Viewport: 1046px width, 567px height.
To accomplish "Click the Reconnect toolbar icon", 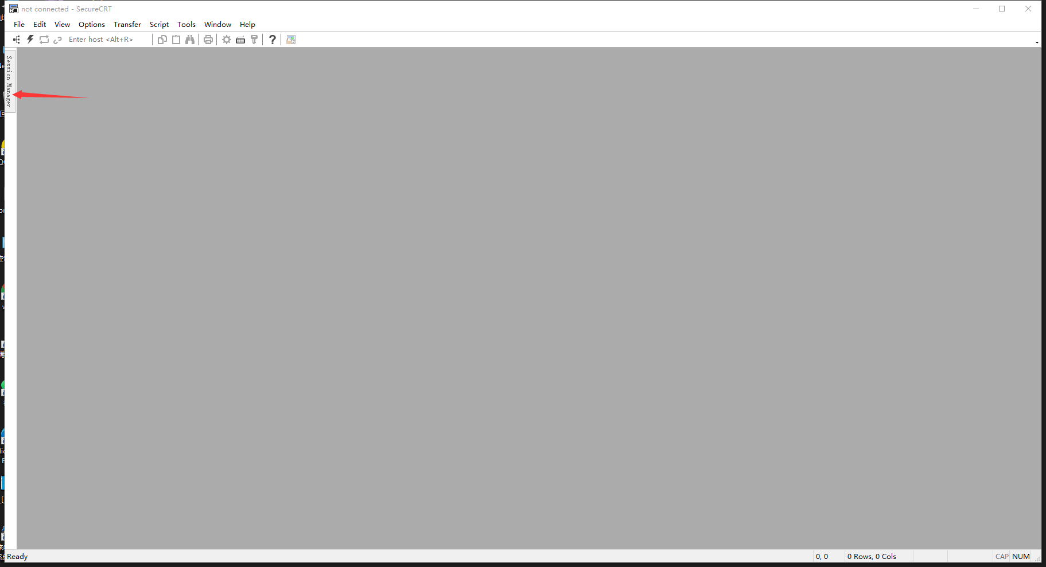I will 44,39.
